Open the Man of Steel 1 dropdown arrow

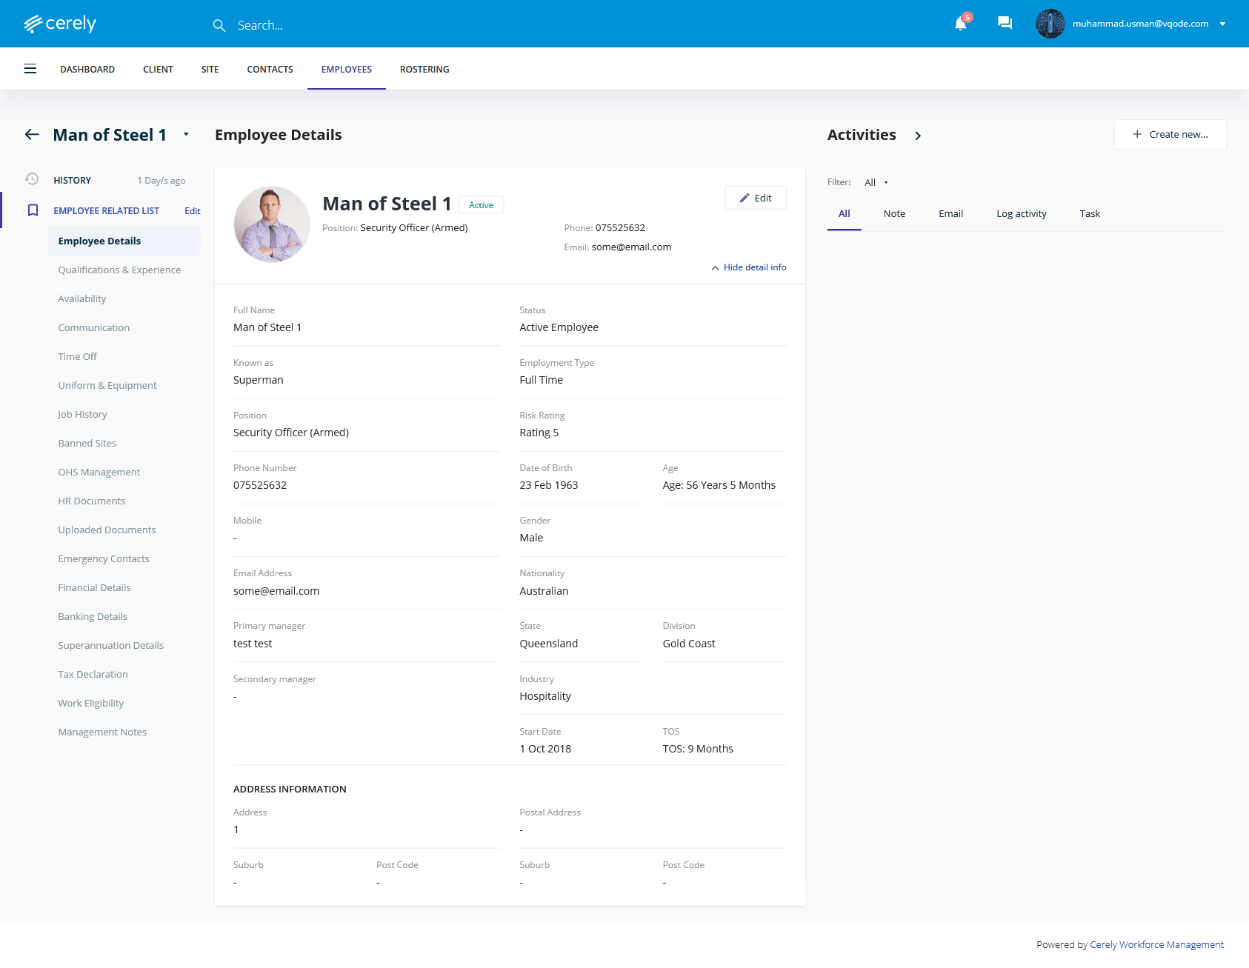coord(186,134)
